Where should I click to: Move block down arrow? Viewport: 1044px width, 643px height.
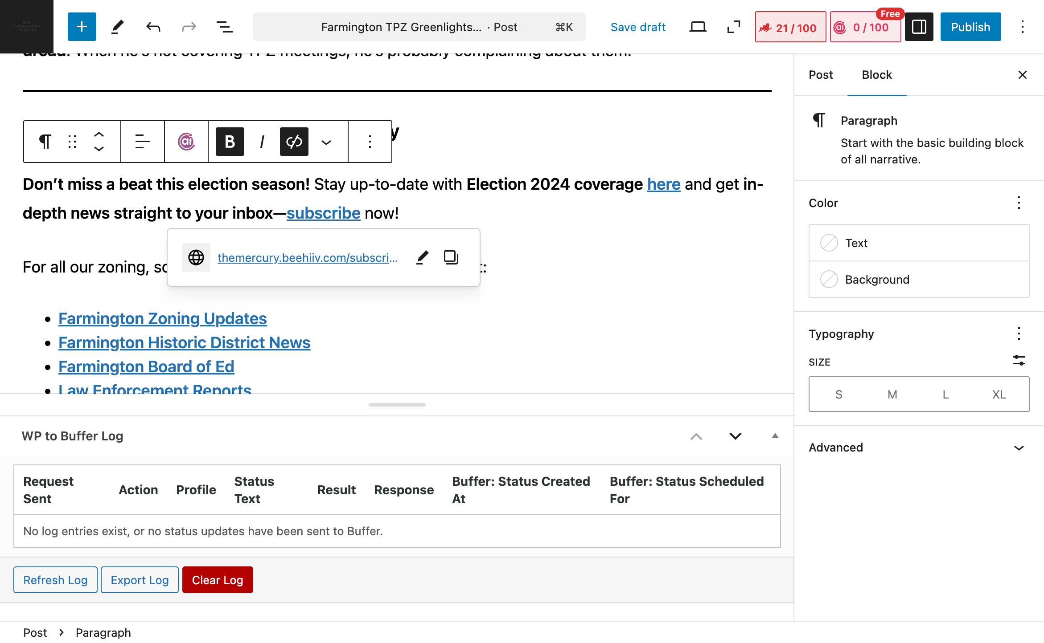[x=99, y=149]
